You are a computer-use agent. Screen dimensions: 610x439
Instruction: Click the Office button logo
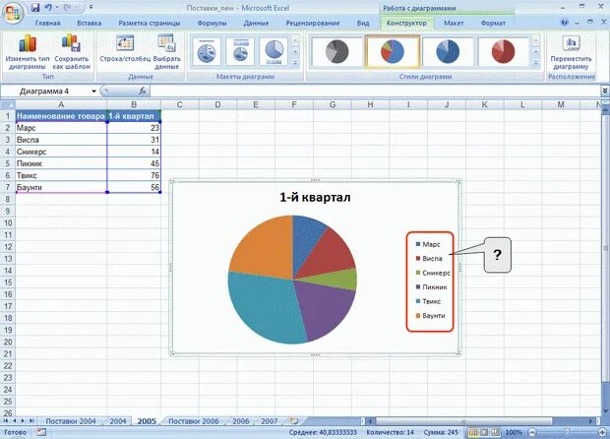pyautogui.click(x=13, y=13)
